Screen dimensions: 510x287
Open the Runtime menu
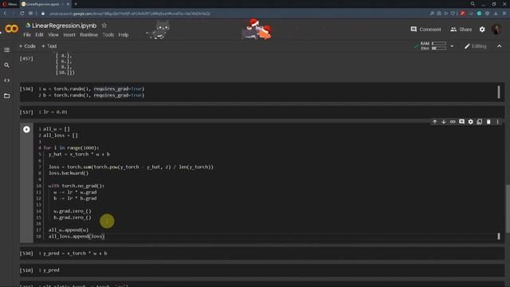coord(88,35)
